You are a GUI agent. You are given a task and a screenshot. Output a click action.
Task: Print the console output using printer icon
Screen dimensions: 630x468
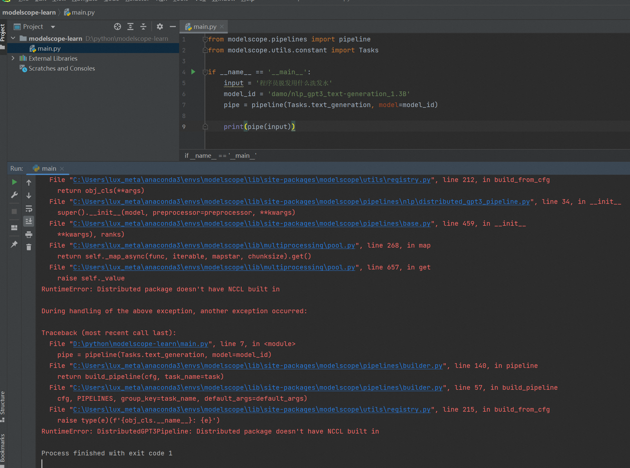29,235
